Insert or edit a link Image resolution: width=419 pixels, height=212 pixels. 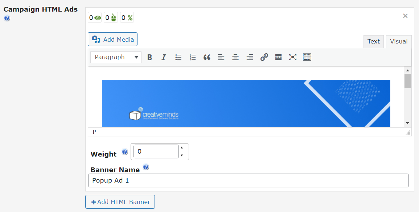264,57
